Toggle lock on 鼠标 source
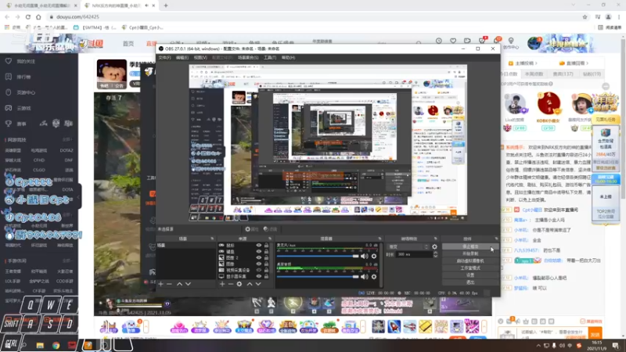 tap(266, 246)
